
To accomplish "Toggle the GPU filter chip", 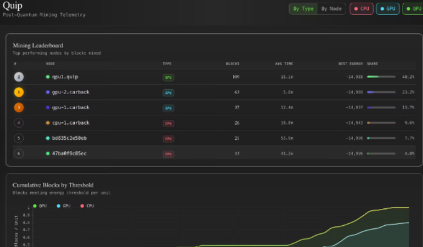I will [387, 9].
